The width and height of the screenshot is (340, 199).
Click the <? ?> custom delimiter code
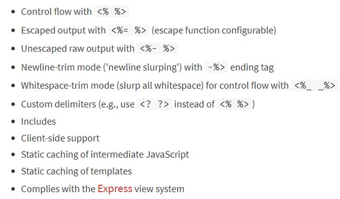(154, 104)
